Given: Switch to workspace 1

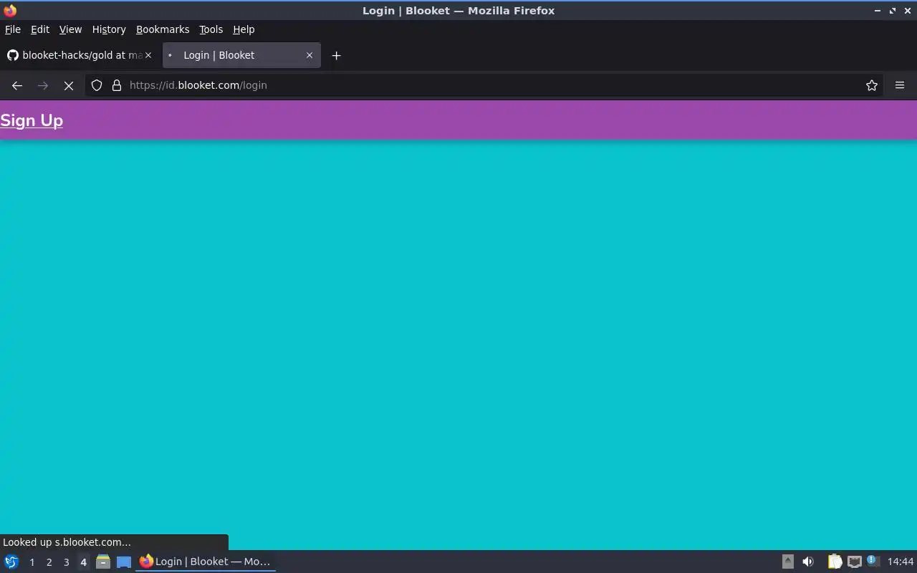Looking at the screenshot, I should coord(32,562).
